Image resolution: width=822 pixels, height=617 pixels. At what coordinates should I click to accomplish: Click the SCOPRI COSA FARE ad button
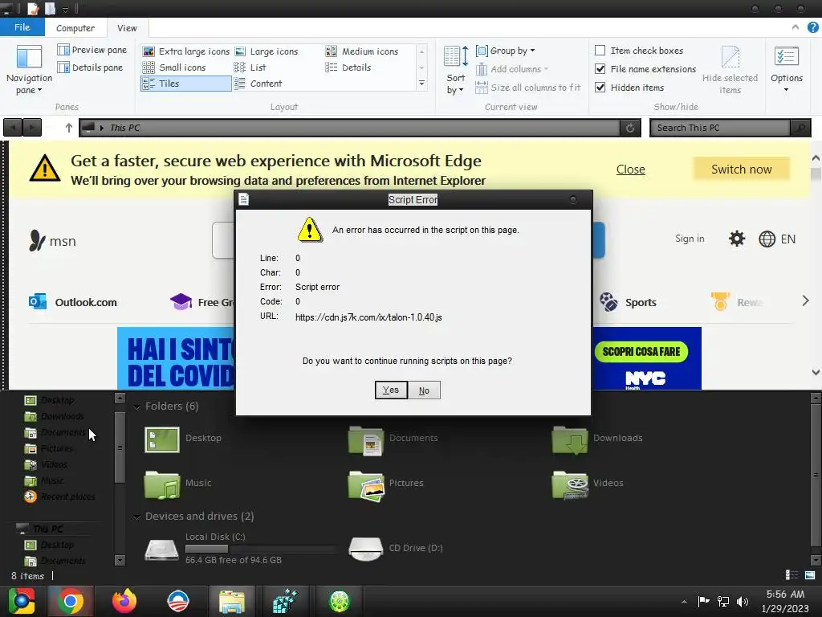click(641, 352)
